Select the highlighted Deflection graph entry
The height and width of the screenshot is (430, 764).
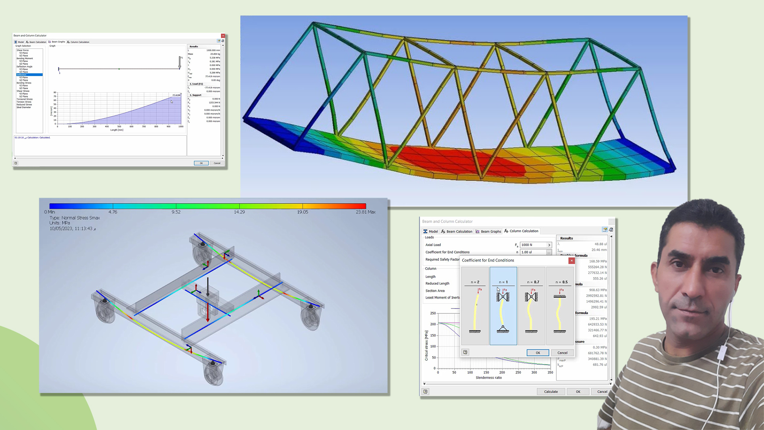(29, 74)
